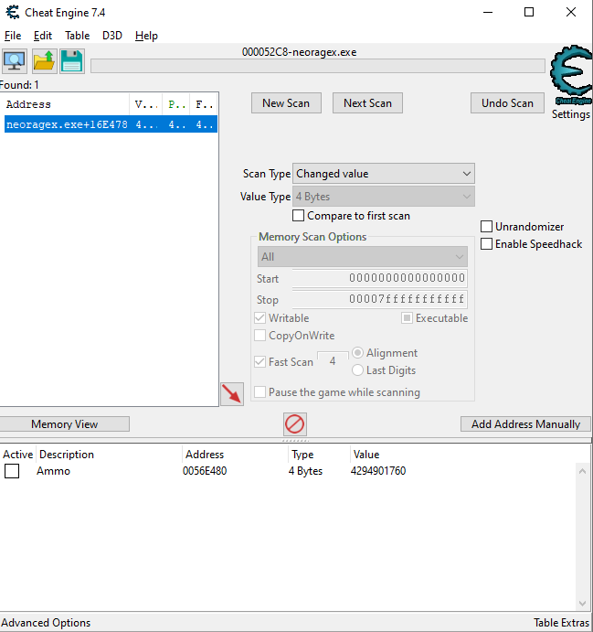Click the 4 Bytes type cell of Ammo
Image resolution: width=593 pixels, height=632 pixels.
tap(305, 471)
